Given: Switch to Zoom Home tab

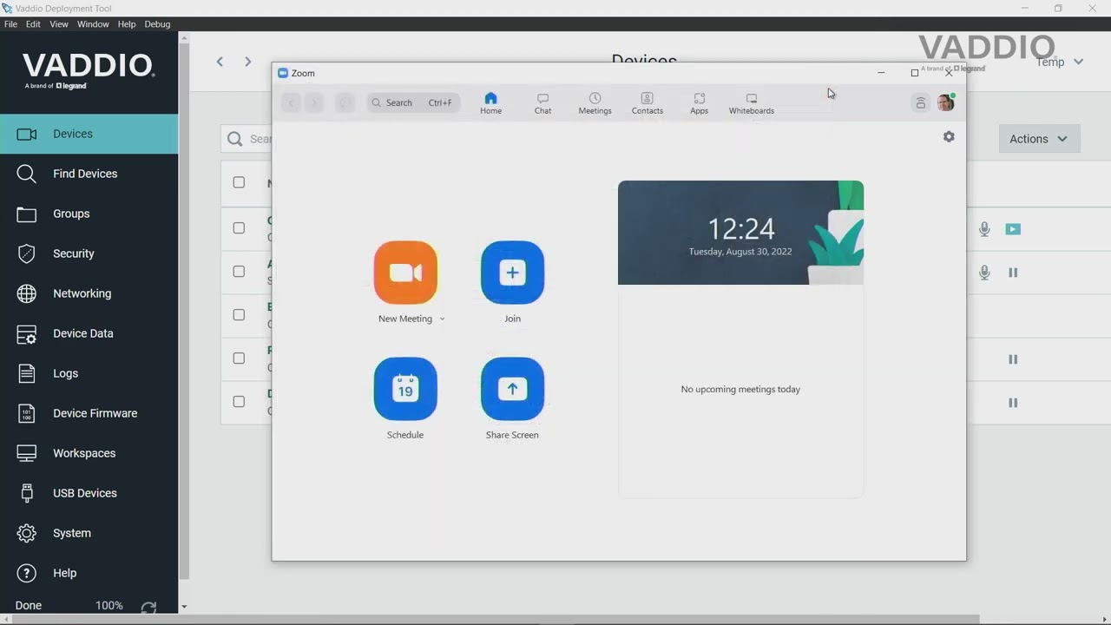Looking at the screenshot, I should [490, 103].
